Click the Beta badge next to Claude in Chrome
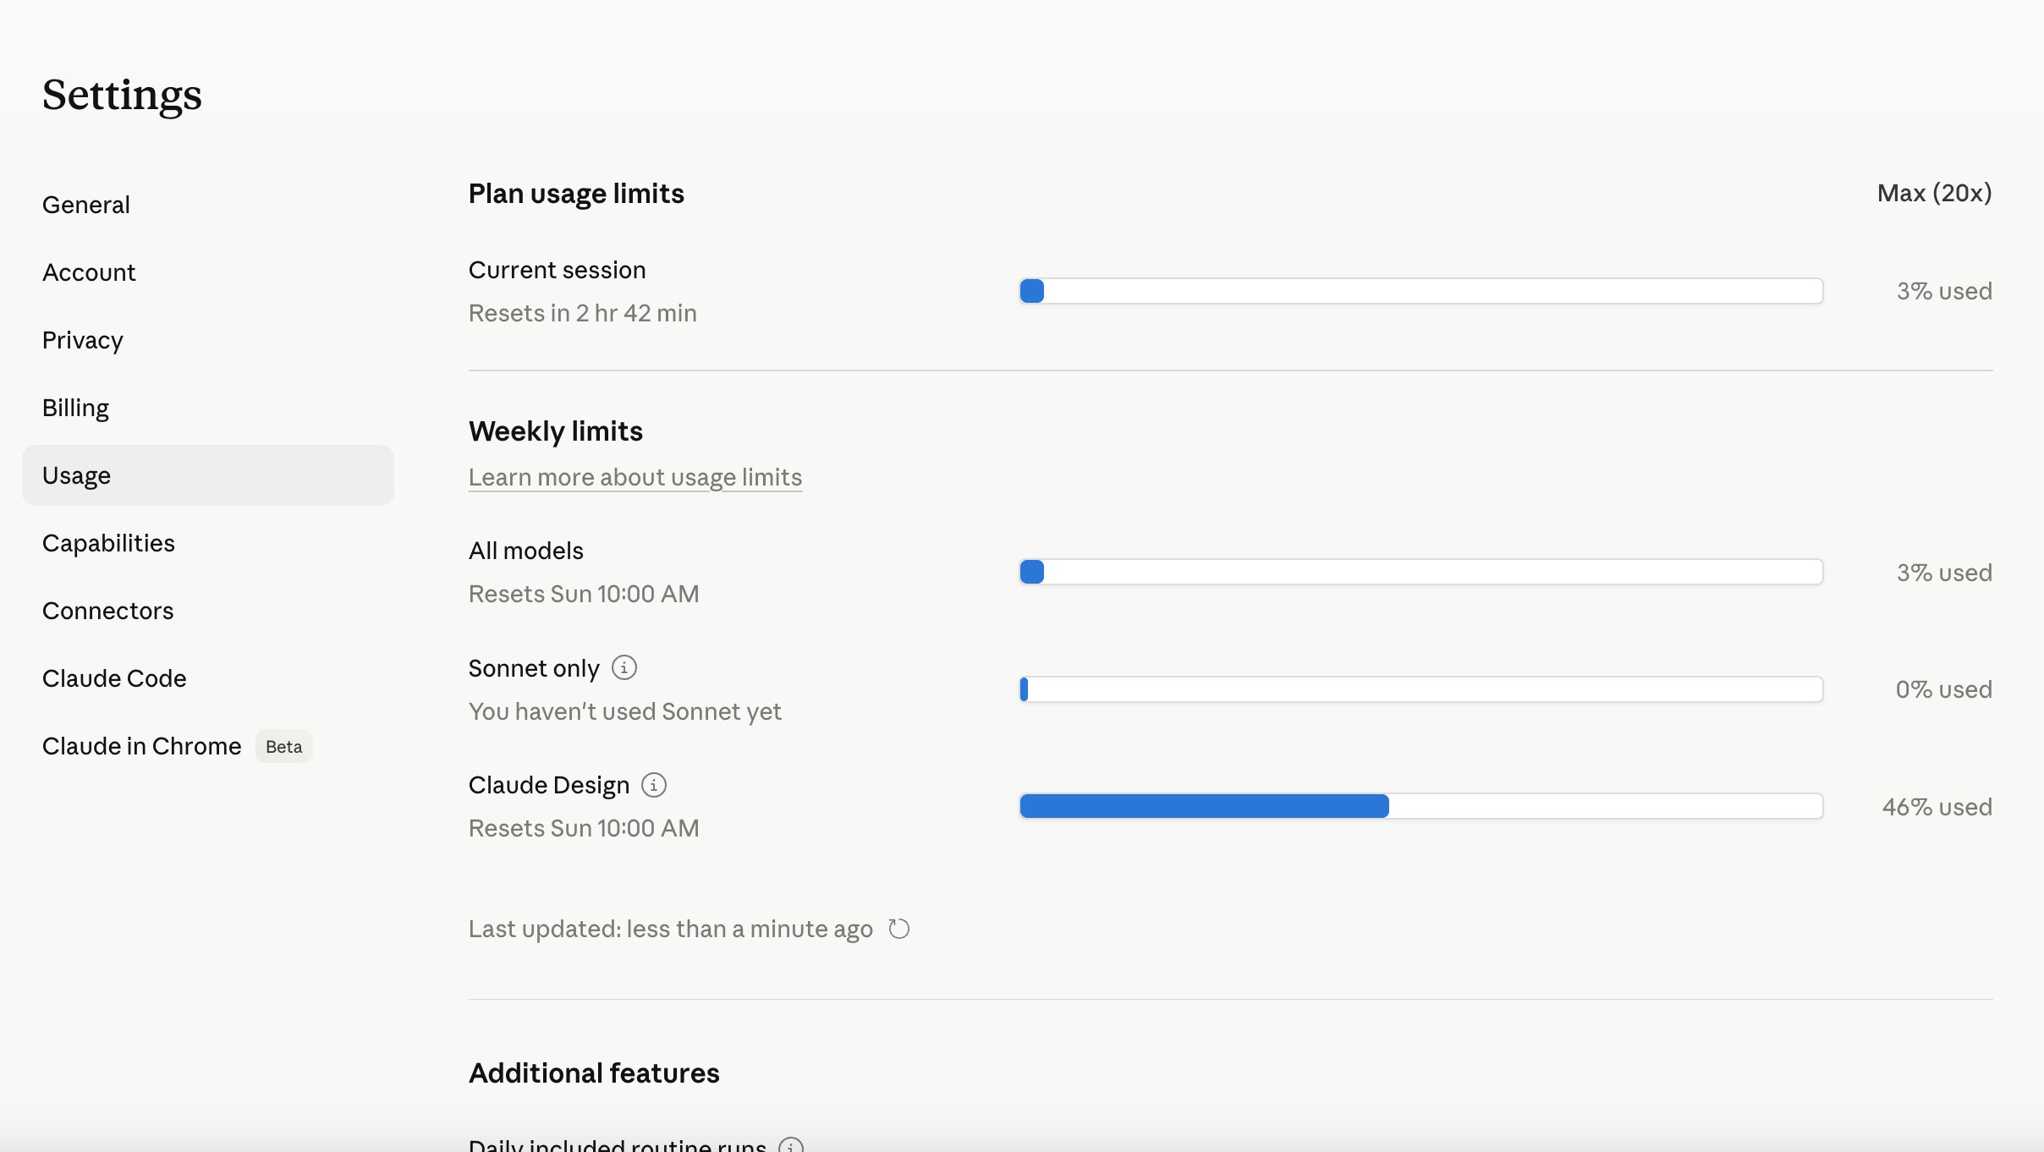The image size is (2044, 1152). click(284, 746)
